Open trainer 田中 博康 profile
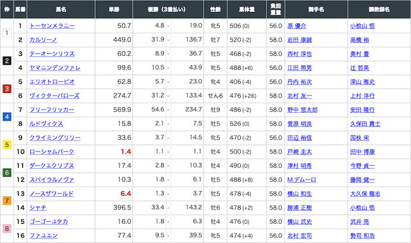The height and width of the screenshot is (243, 411). [362, 152]
